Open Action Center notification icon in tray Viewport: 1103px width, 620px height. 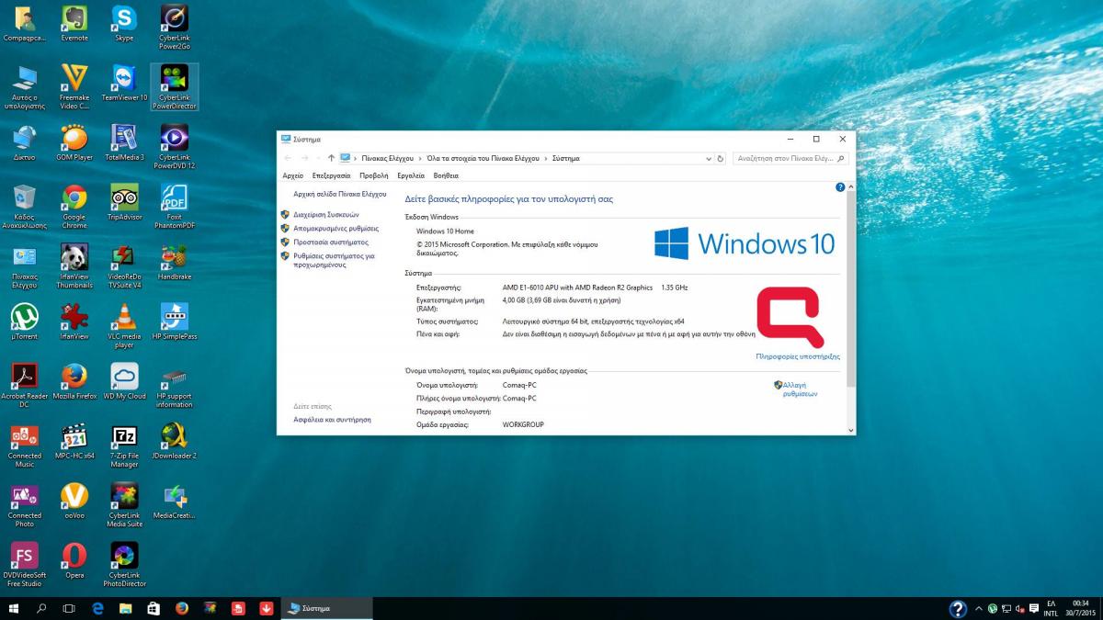[x=1036, y=609]
